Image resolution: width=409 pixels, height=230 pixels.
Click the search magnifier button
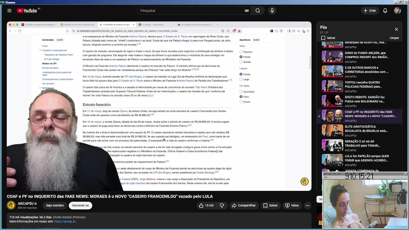point(258,11)
